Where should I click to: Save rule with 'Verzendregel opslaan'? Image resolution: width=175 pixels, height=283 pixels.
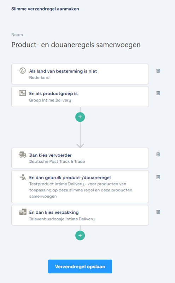point(80,266)
